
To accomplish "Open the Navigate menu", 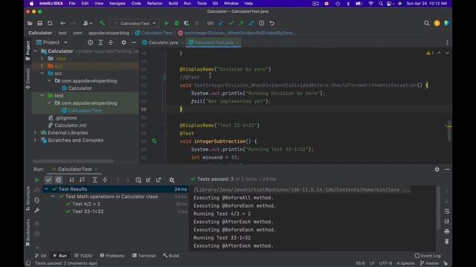I will coord(118,4).
